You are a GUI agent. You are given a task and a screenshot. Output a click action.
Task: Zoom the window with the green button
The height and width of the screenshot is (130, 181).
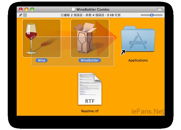pos(32,9)
